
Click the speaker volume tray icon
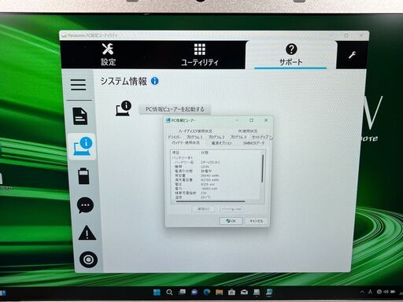coord(386,292)
